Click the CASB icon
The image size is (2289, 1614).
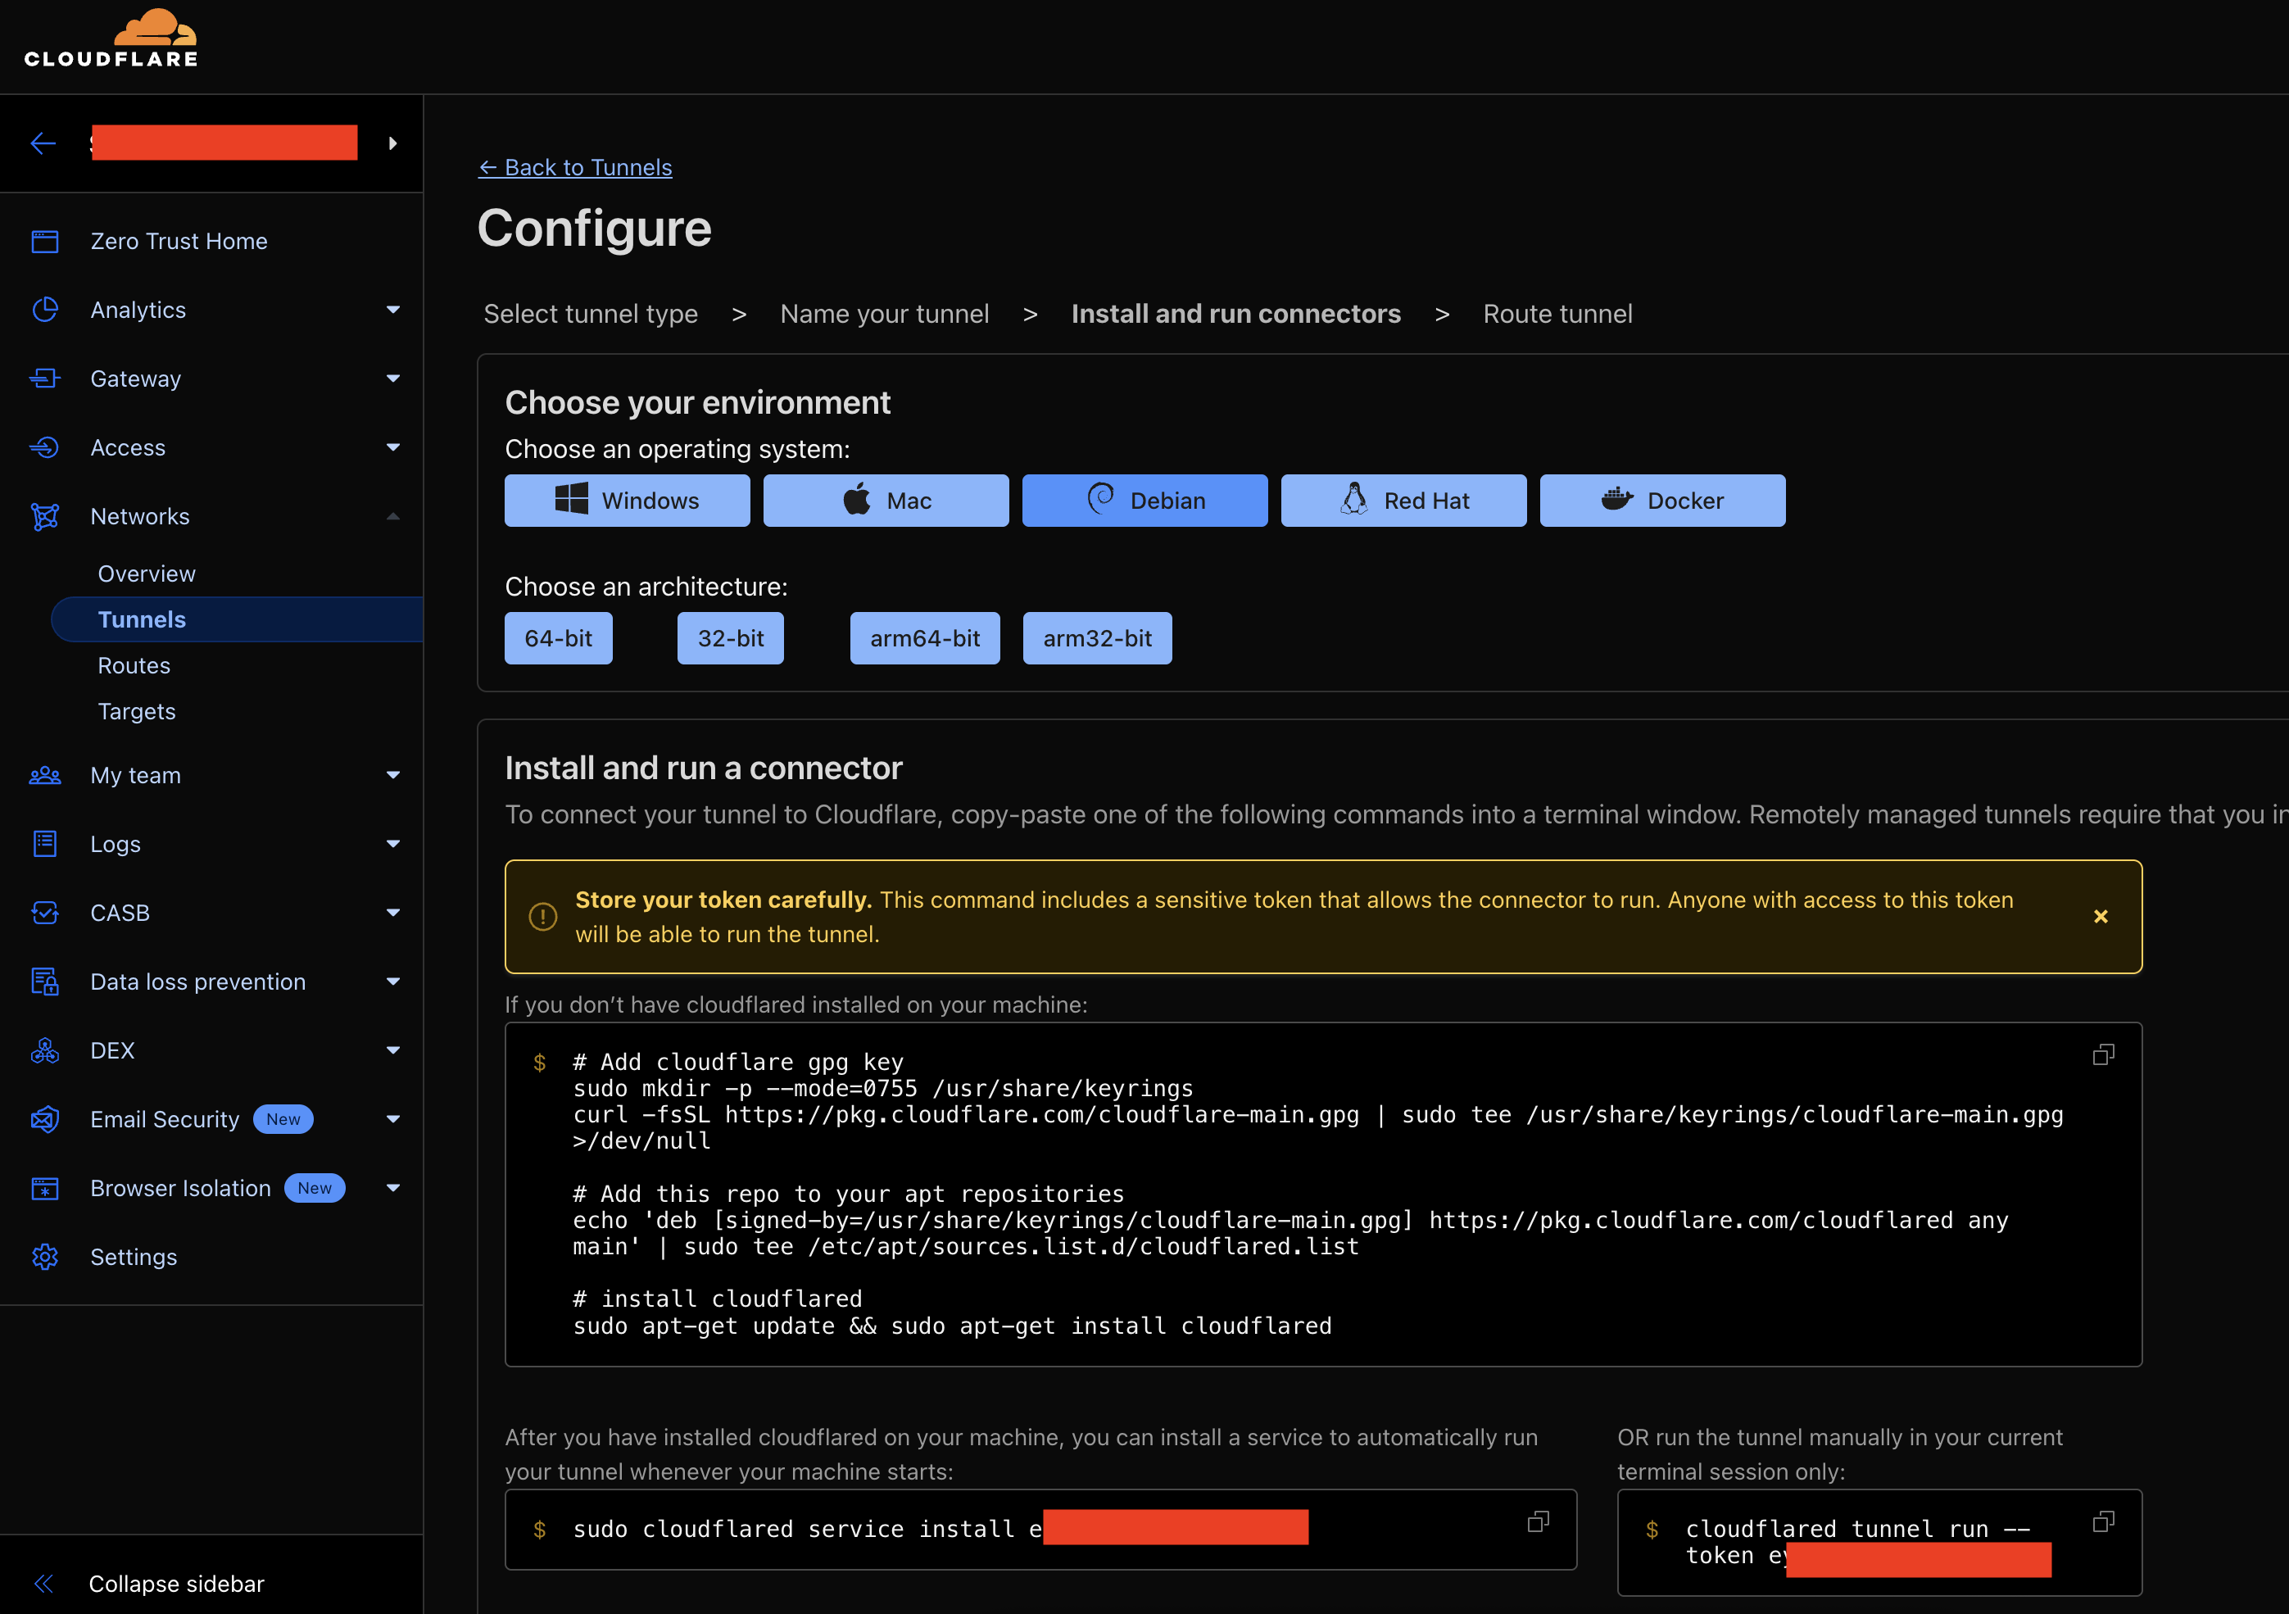pos(45,914)
